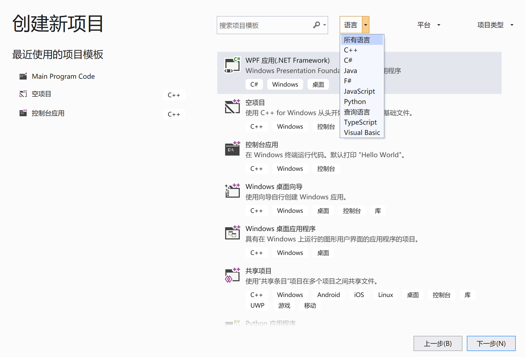This screenshot has height=357, width=525.
Task: Select TypeScript from the language list
Action: tap(360, 122)
